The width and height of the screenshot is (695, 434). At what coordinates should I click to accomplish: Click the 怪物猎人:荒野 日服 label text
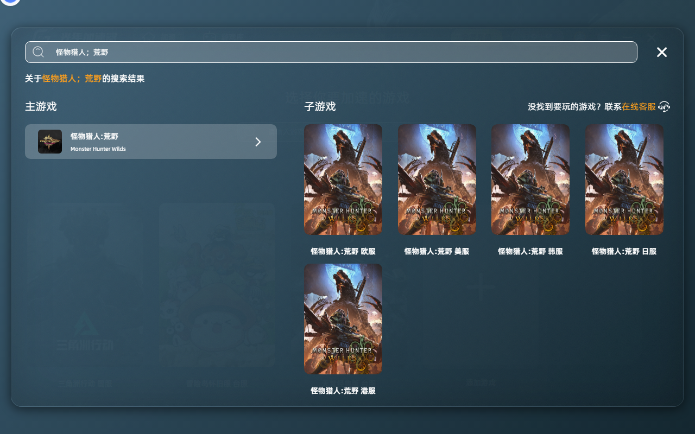pyautogui.click(x=624, y=252)
